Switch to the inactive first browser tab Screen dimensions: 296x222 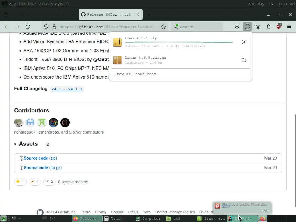(x=39, y=14)
